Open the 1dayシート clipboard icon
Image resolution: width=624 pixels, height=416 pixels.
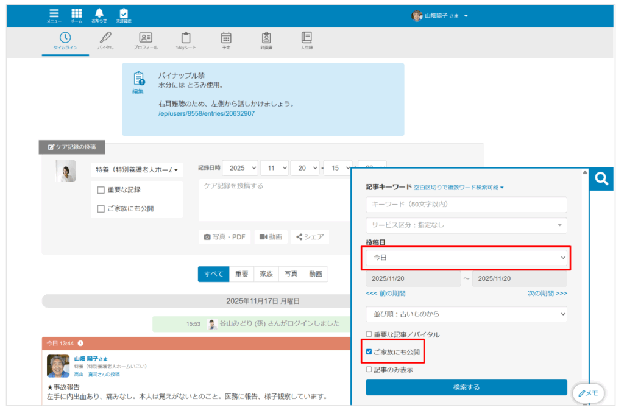(185, 39)
